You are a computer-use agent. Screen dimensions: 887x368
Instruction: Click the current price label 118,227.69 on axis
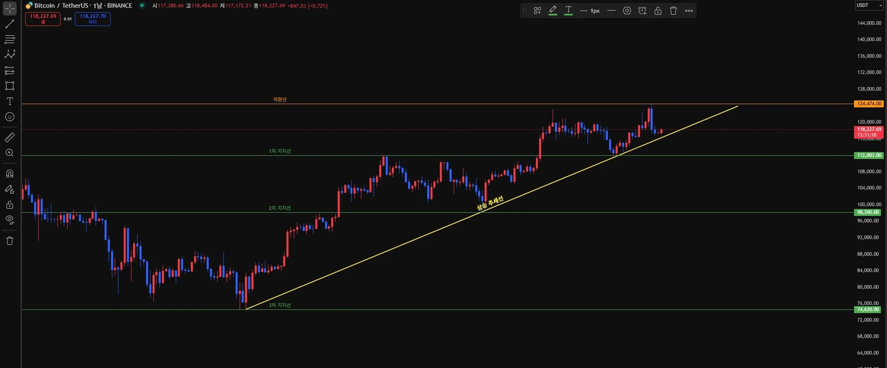pyautogui.click(x=869, y=132)
